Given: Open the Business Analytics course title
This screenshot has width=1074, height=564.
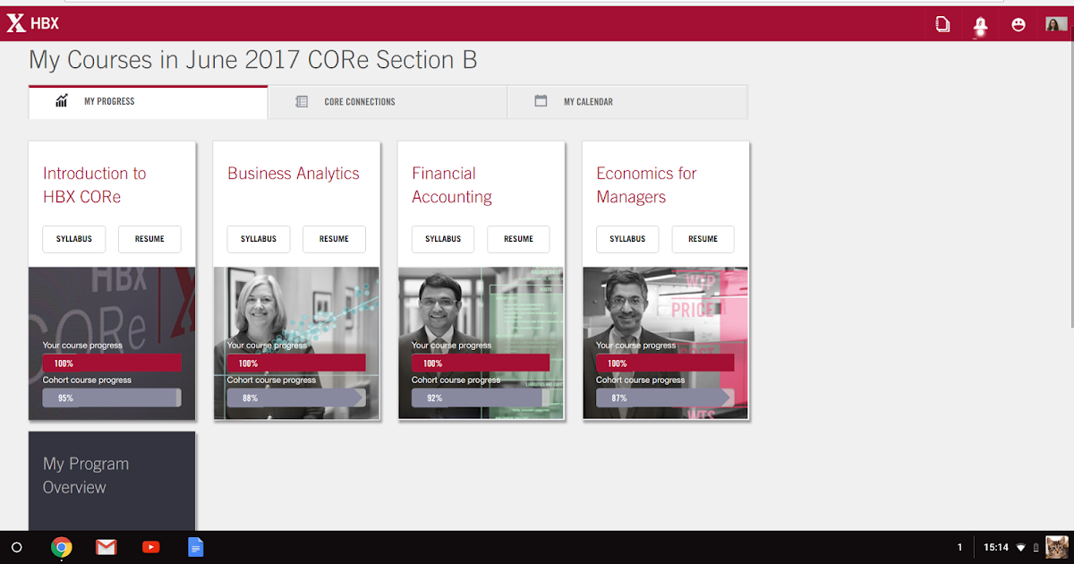Looking at the screenshot, I should (294, 174).
